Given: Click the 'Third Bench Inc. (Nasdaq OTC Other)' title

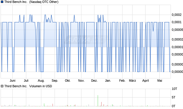Looking at the screenshot, I should [x=31, y=2].
